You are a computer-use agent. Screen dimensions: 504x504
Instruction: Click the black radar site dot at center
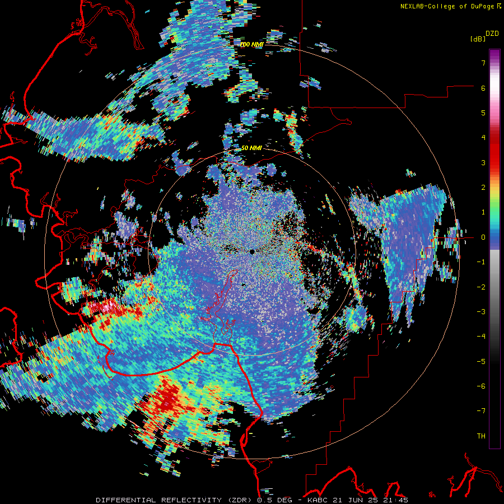pyautogui.click(x=252, y=251)
